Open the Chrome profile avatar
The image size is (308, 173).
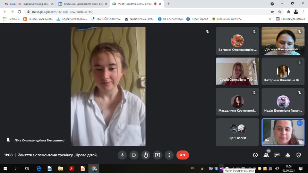click(x=296, y=12)
